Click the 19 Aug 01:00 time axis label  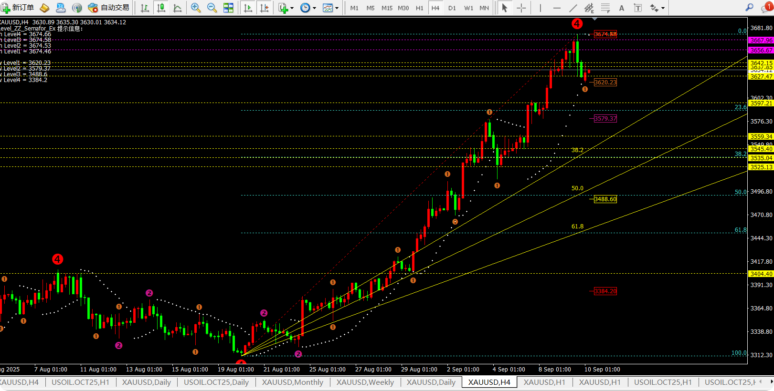point(235,369)
